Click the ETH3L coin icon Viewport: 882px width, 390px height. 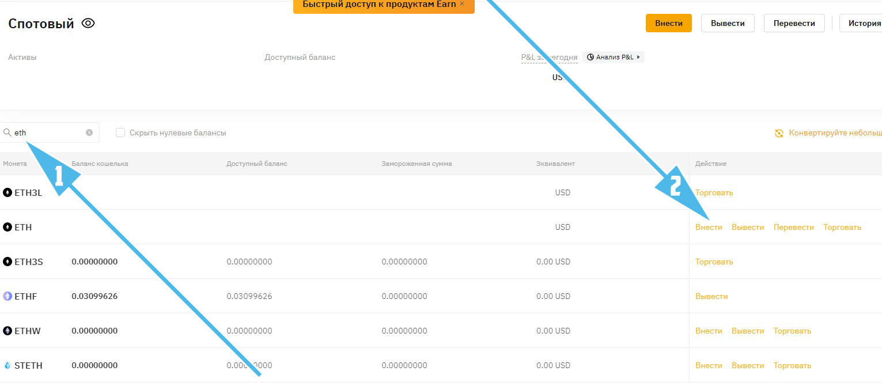pos(7,192)
